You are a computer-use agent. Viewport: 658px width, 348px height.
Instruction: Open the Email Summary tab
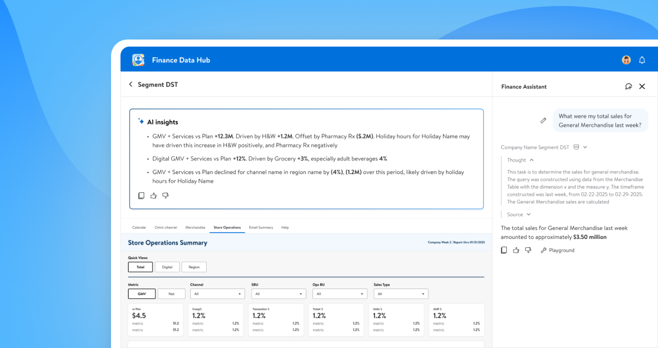(x=260, y=227)
